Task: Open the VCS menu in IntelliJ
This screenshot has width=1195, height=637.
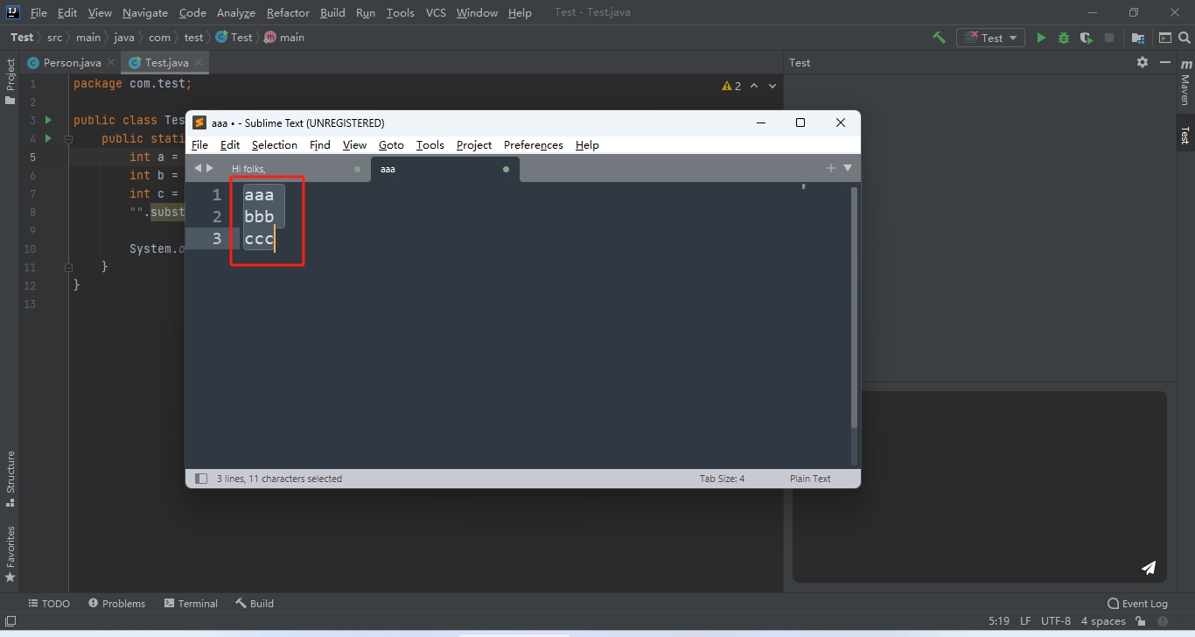Action: pos(436,13)
